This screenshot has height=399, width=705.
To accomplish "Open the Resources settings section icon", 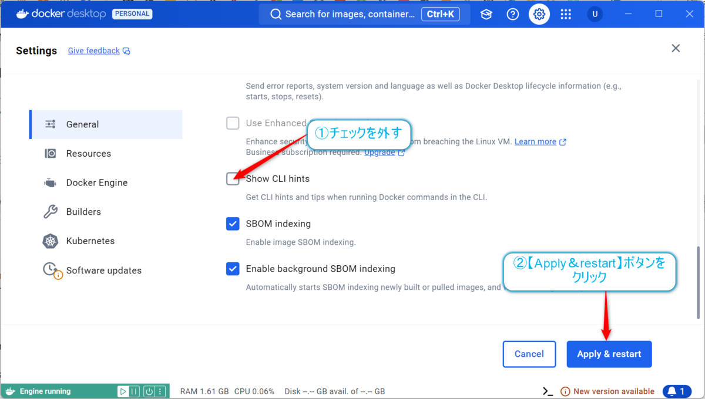I will point(50,153).
